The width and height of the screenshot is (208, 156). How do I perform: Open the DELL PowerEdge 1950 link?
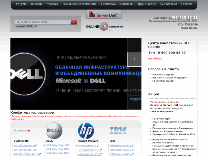point(58,145)
